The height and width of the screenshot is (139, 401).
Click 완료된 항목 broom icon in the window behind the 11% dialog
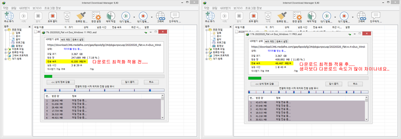(282, 17)
